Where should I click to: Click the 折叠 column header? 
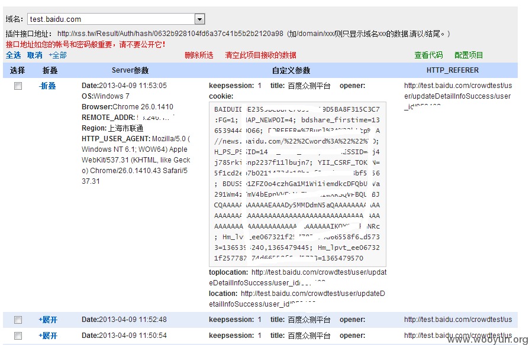point(50,70)
